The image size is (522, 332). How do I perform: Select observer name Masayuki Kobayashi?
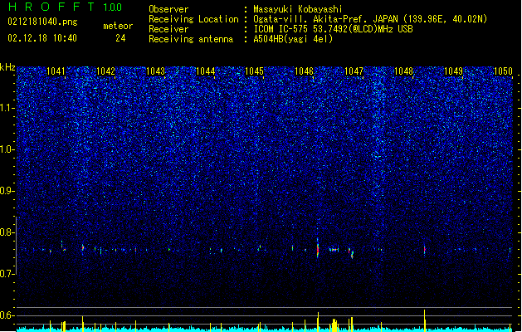point(298,9)
